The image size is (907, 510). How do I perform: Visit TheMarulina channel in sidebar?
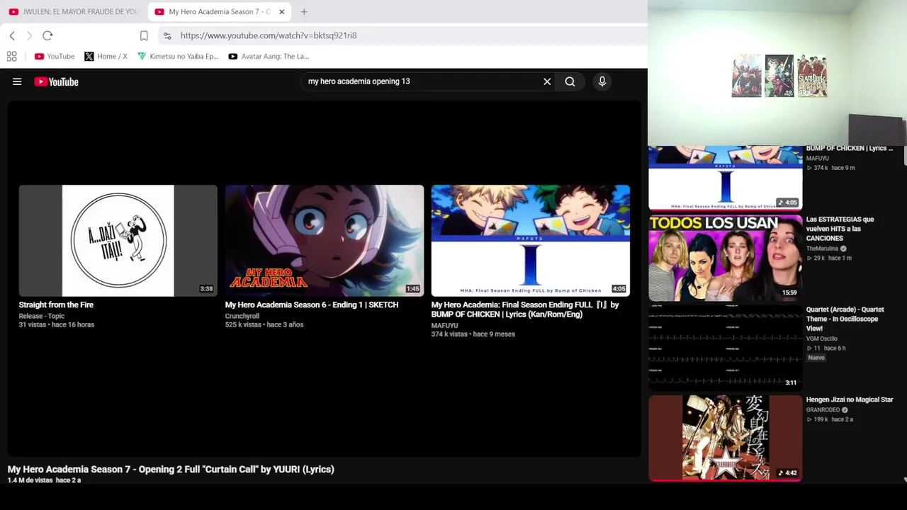coord(822,249)
